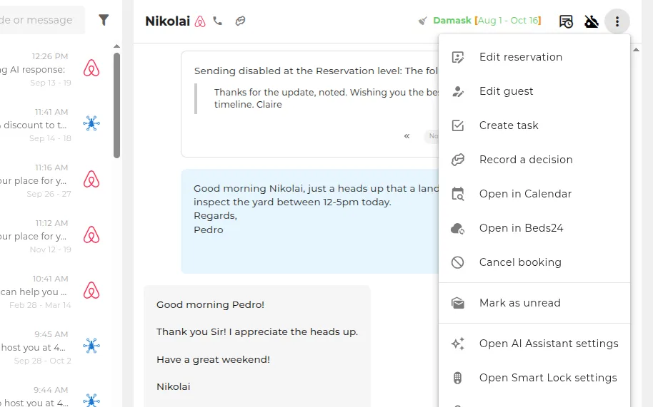This screenshot has width=653, height=407.
Task: Click the Sending disabled at Reservation level notice
Action: coord(316,71)
